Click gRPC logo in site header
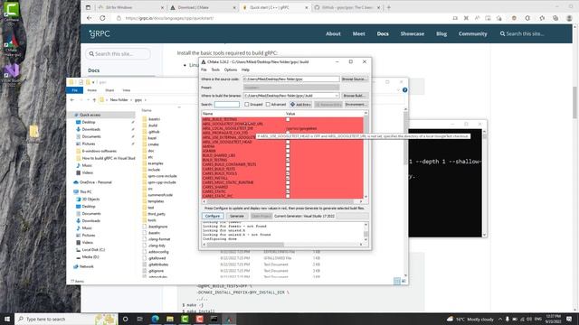The width and height of the screenshot is (579, 325). (x=100, y=34)
